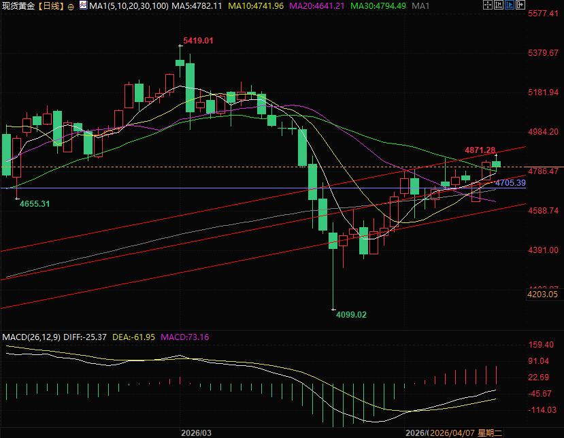Viewport: 564px width, 438px height.
Task: Click the 5577.41 price axis label
Action: click(x=543, y=14)
